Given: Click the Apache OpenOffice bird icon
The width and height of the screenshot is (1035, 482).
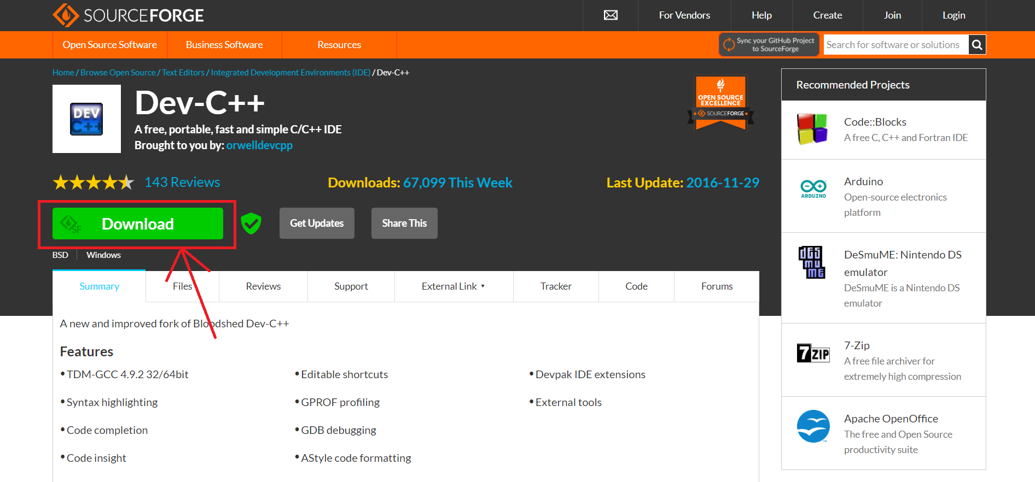Looking at the screenshot, I should click(813, 426).
